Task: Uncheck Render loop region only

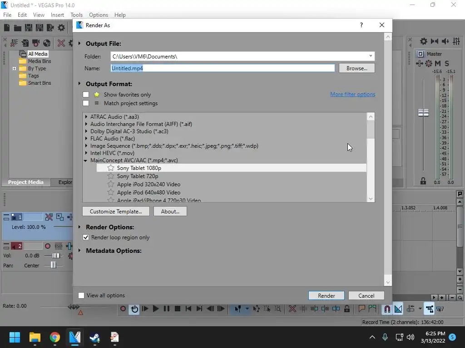Action: coord(86,237)
